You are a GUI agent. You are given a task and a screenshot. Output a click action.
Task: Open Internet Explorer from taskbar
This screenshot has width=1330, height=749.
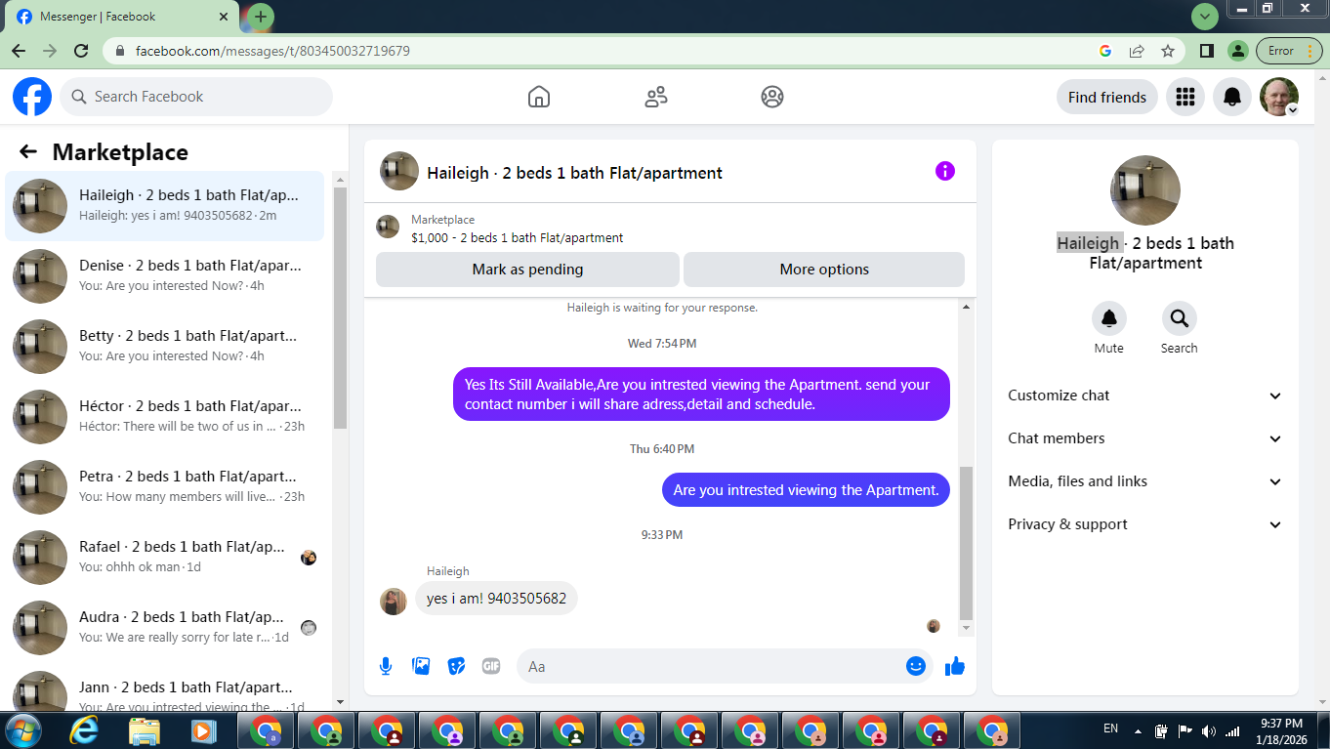(x=86, y=730)
